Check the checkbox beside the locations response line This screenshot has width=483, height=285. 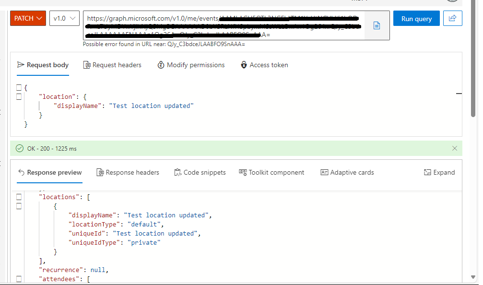[x=19, y=197]
